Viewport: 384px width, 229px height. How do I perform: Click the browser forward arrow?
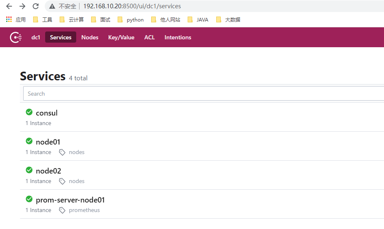pyautogui.click(x=22, y=6)
